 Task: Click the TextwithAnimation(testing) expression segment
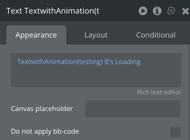60,62
